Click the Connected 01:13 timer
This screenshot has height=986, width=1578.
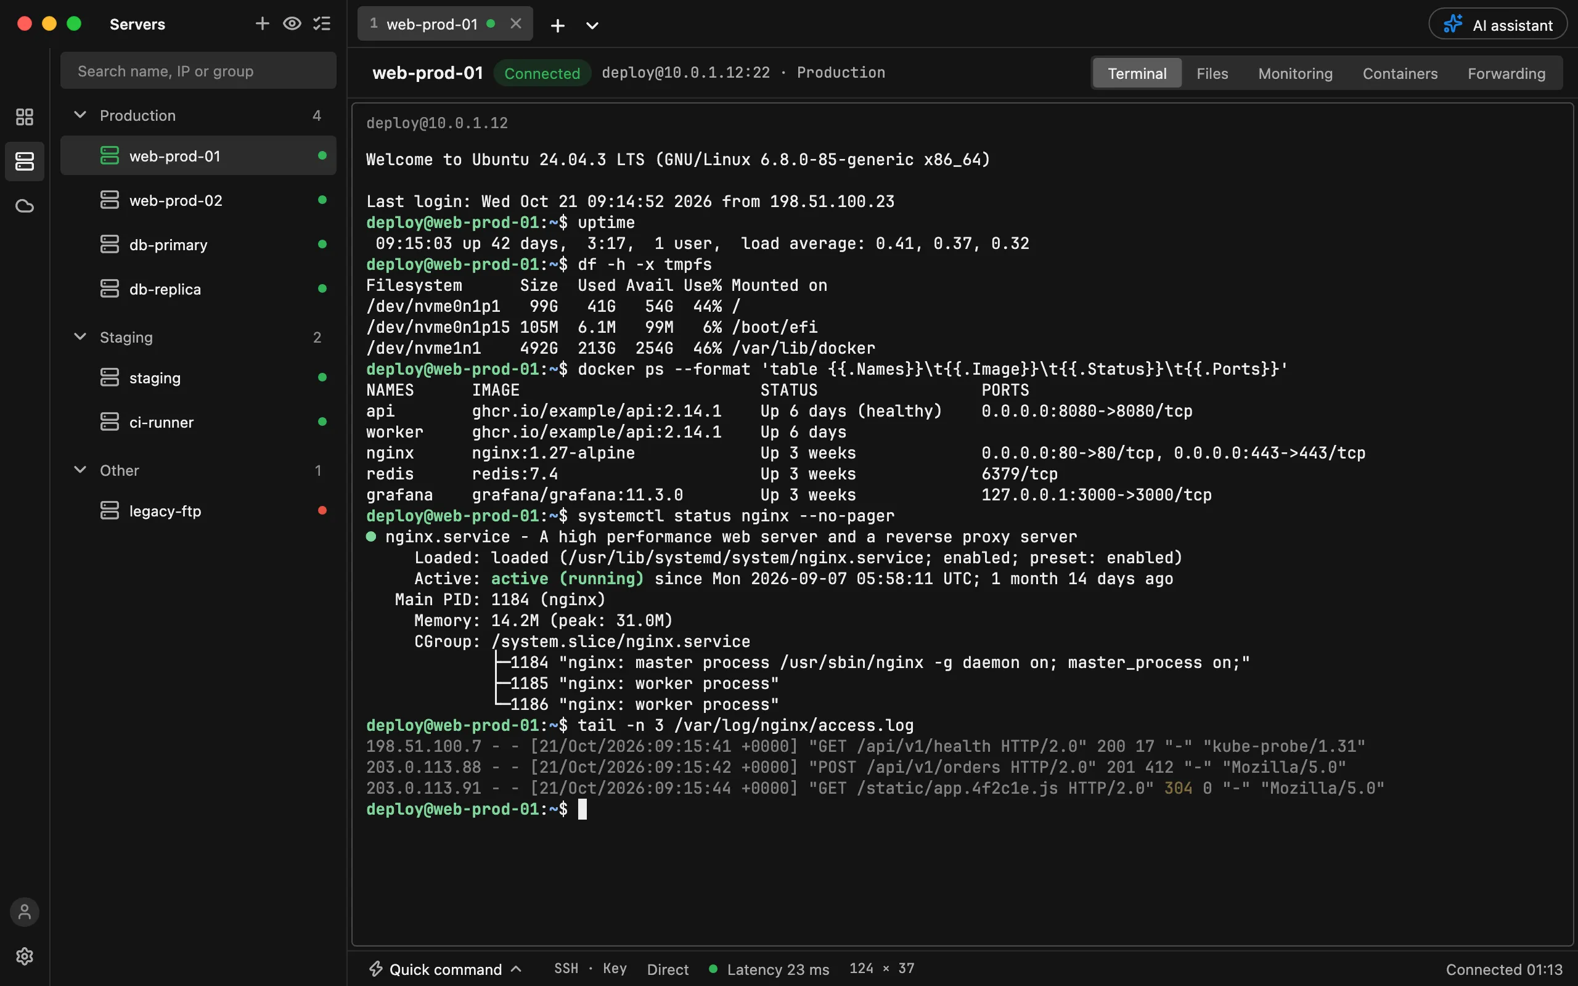(x=1503, y=969)
